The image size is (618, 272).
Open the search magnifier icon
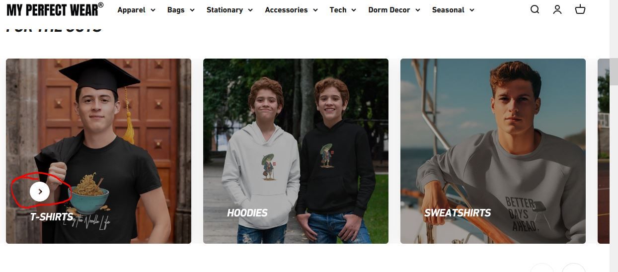535,9
